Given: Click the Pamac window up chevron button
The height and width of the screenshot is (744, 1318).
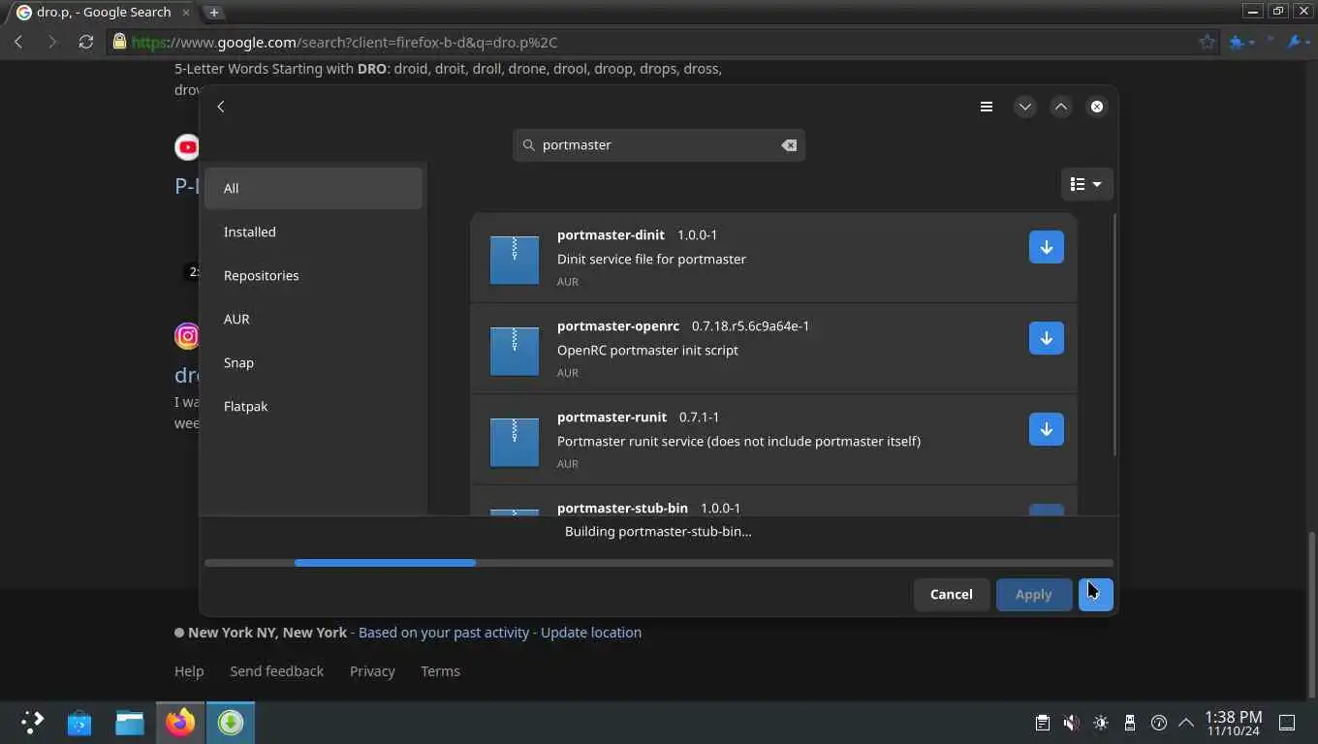Looking at the screenshot, I should click(1061, 107).
